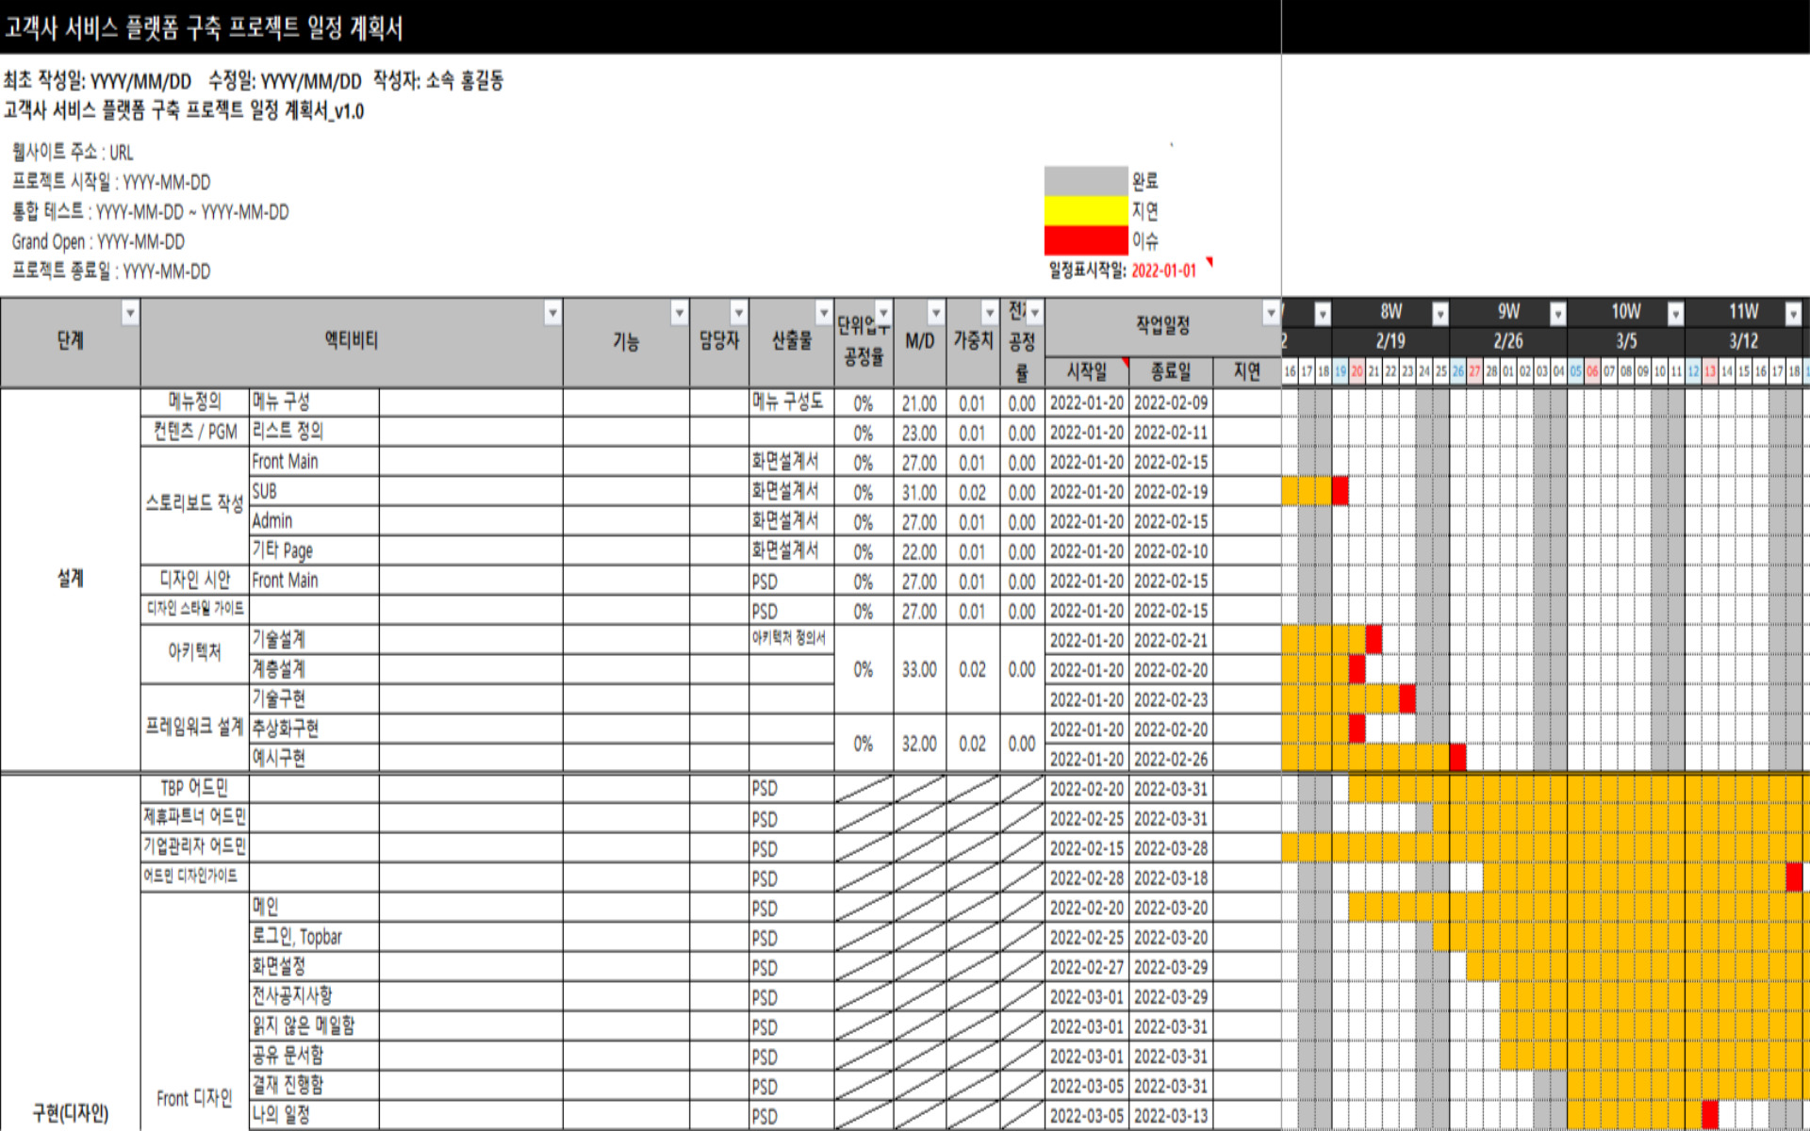Open the 11W week filter dropdown
This screenshot has width=1810, height=1131.
pos(1793,314)
